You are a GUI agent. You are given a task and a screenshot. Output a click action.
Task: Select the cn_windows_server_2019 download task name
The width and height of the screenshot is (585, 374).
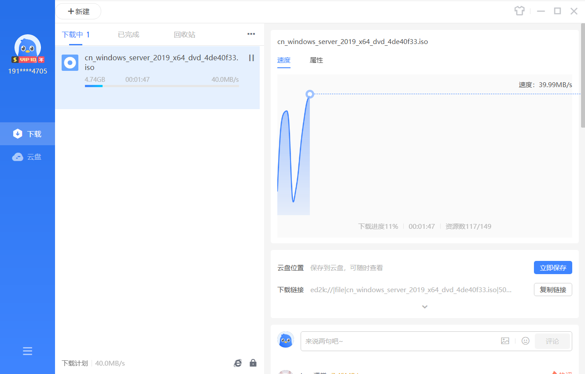coord(162,62)
